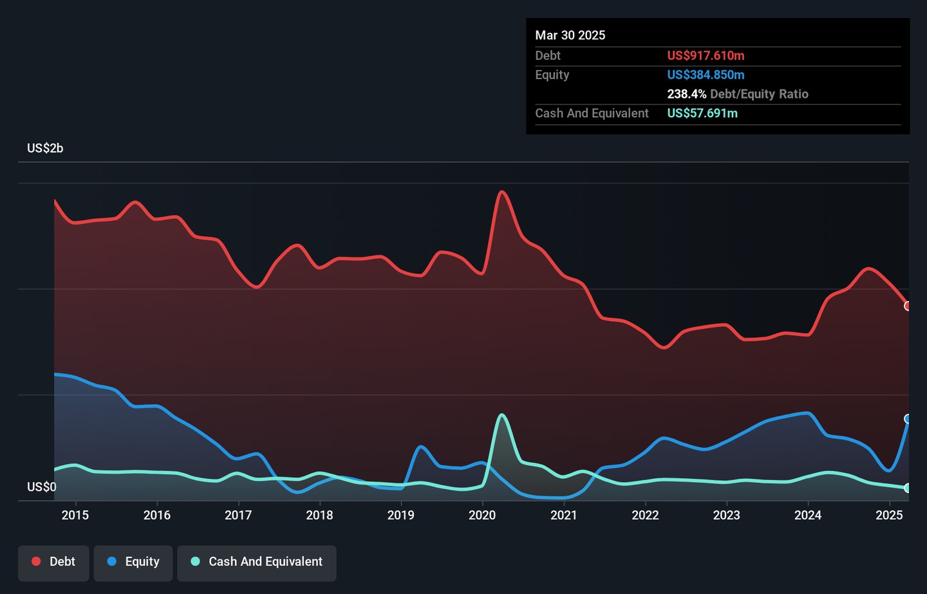
Task: Click the US$57.691m cash value
Action: click(702, 113)
